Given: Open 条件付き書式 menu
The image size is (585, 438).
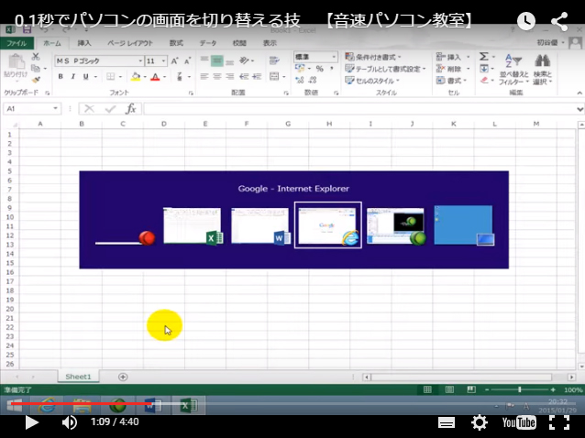Looking at the screenshot, I should point(373,57).
